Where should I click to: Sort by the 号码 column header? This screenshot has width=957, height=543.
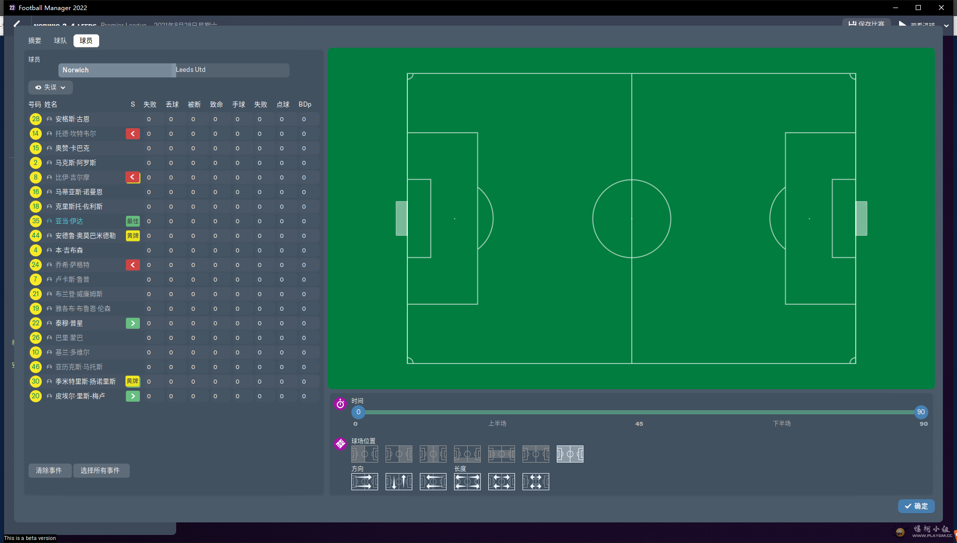coord(35,105)
